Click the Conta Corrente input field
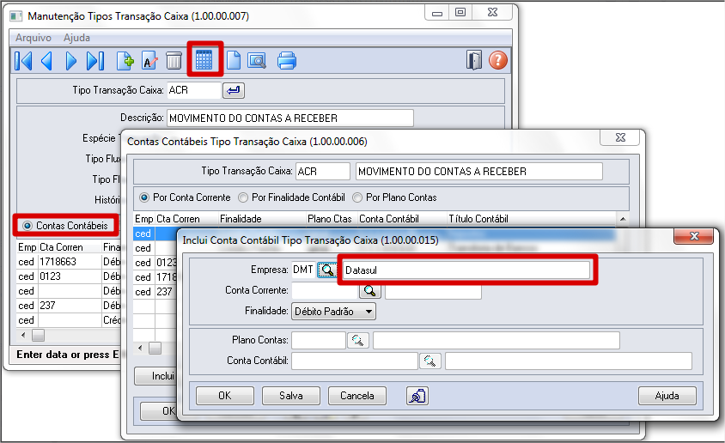 click(x=325, y=290)
